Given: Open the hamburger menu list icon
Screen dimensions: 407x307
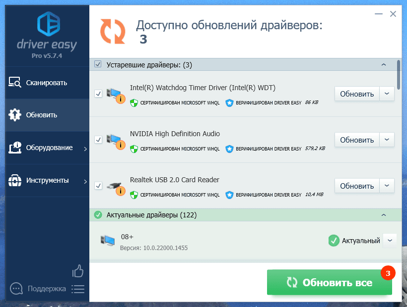Looking at the screenshot, I should (78, 289).
